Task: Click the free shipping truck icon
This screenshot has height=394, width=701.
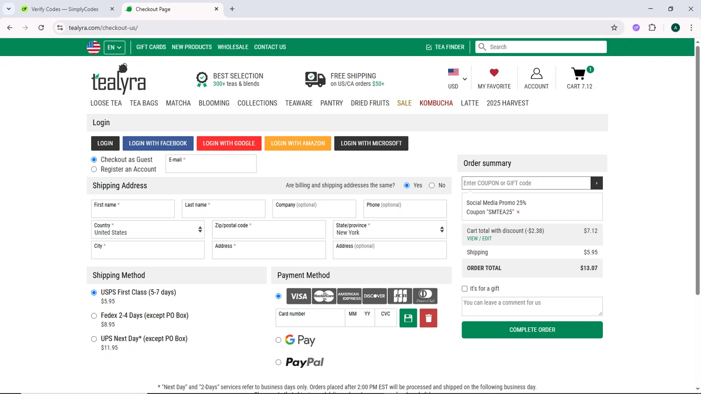Action: (315, 79)
